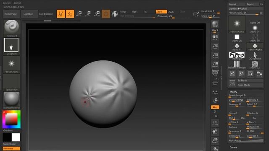Toggle the Persp perspective grid icon
The image size is (269, 151).
pyautogui.click(x=215, y=73)
